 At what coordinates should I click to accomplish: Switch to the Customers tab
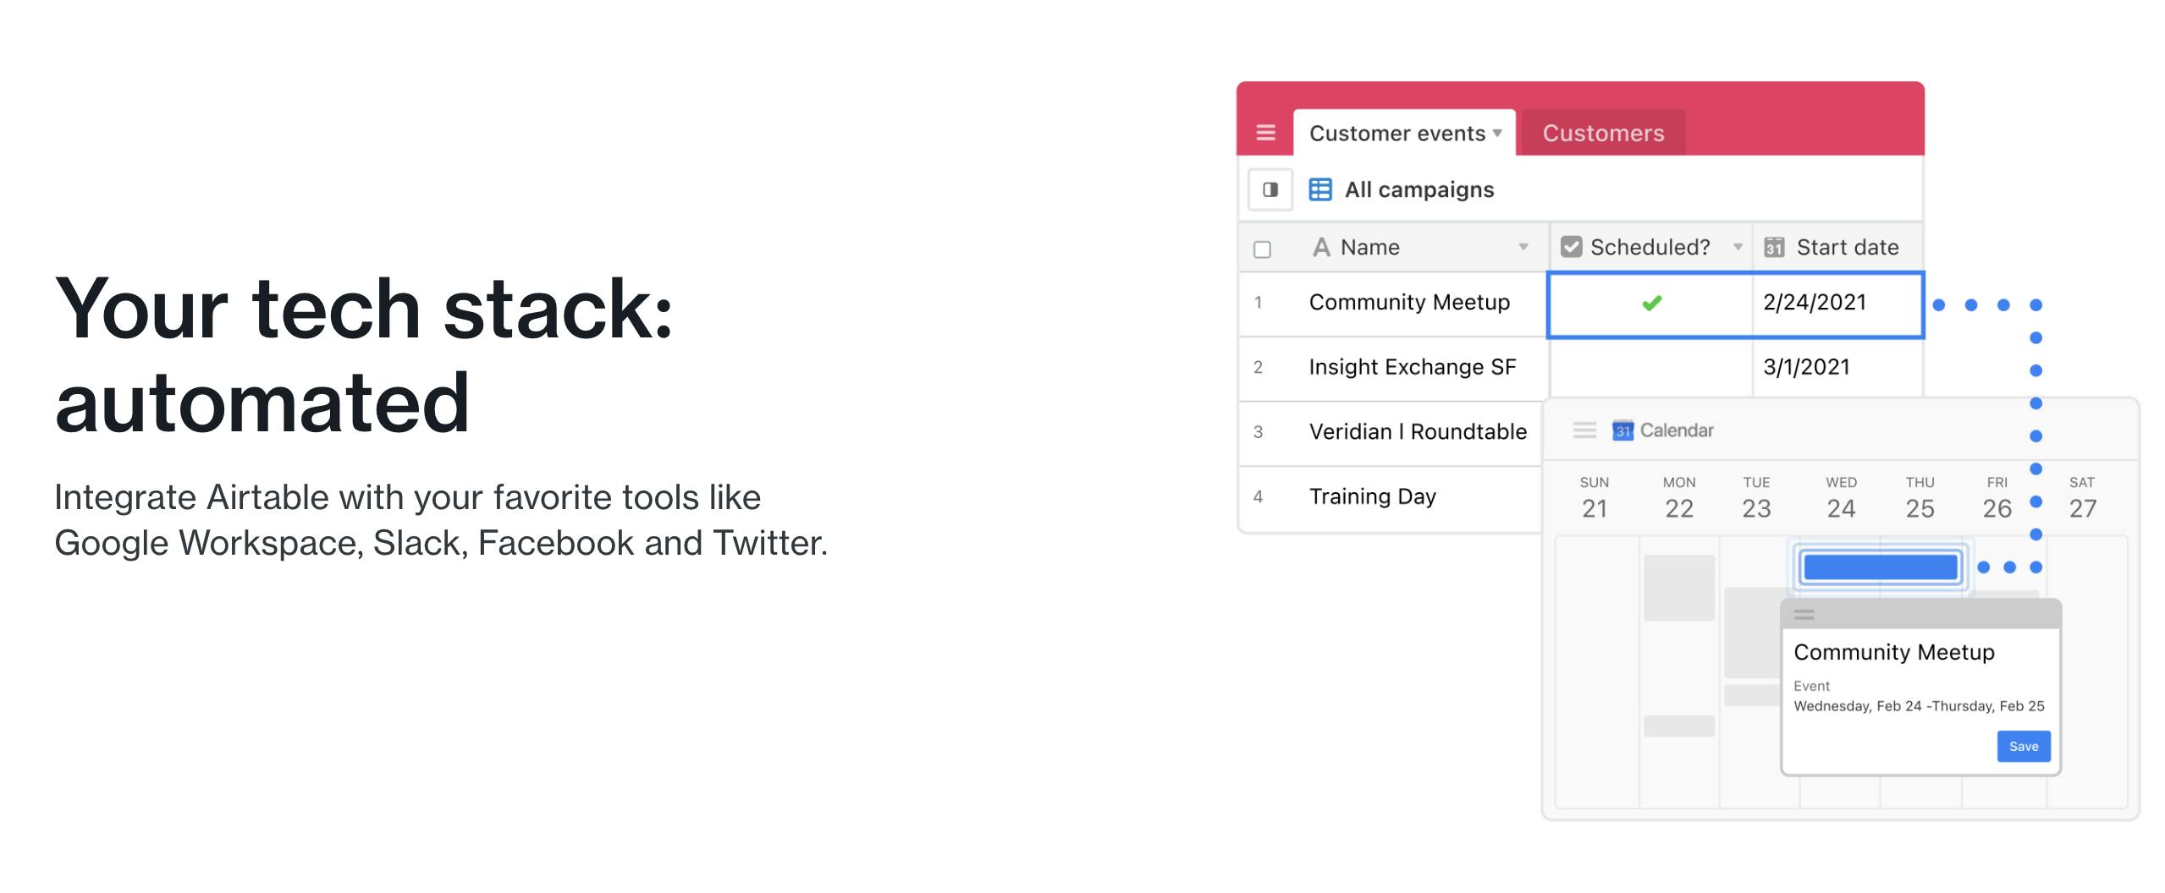[1603, 134]
